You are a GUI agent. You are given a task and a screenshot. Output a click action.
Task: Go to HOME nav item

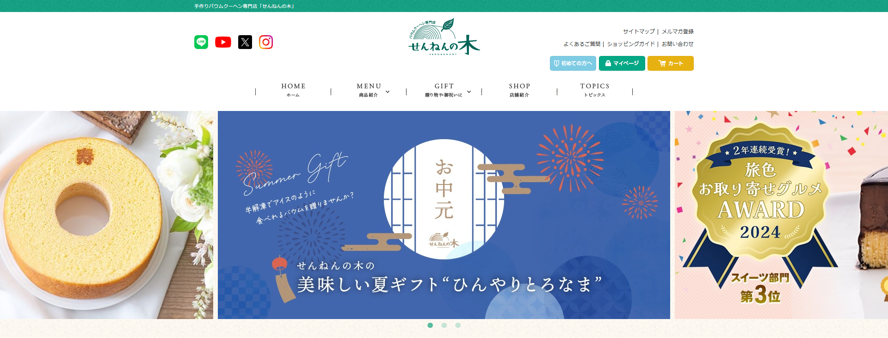pos(293,90)
